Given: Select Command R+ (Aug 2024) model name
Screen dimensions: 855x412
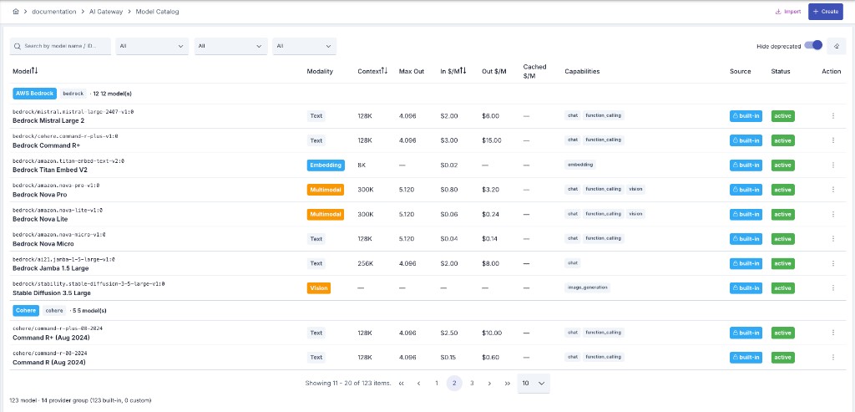Looking at the screenshot, I should [49, 338].
